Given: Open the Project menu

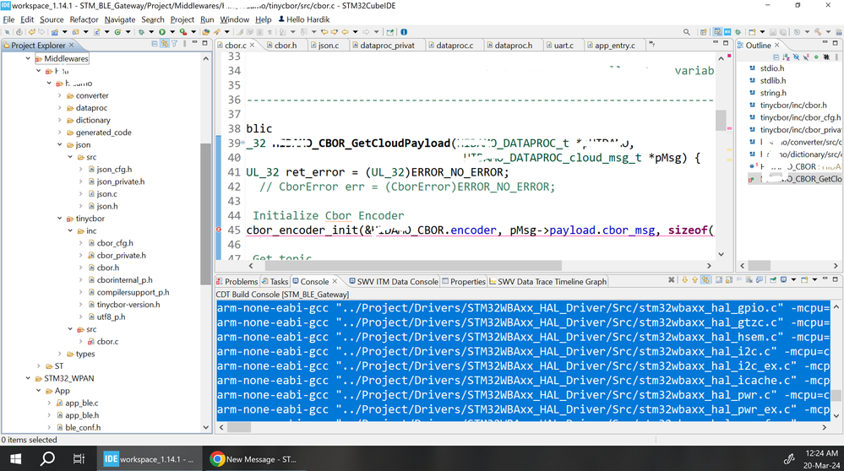Looking at the screenshot, I should tap(182, 19).
